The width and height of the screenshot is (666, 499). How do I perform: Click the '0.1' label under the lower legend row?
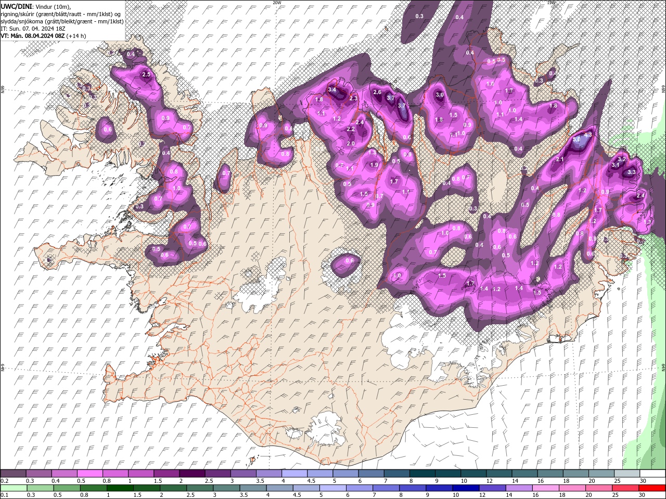point(4,495)
